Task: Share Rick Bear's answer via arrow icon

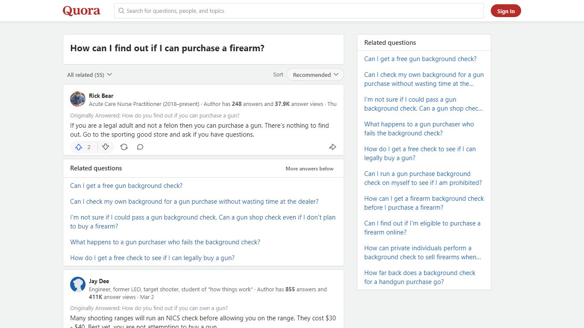Action: click(x=333, y=147)
